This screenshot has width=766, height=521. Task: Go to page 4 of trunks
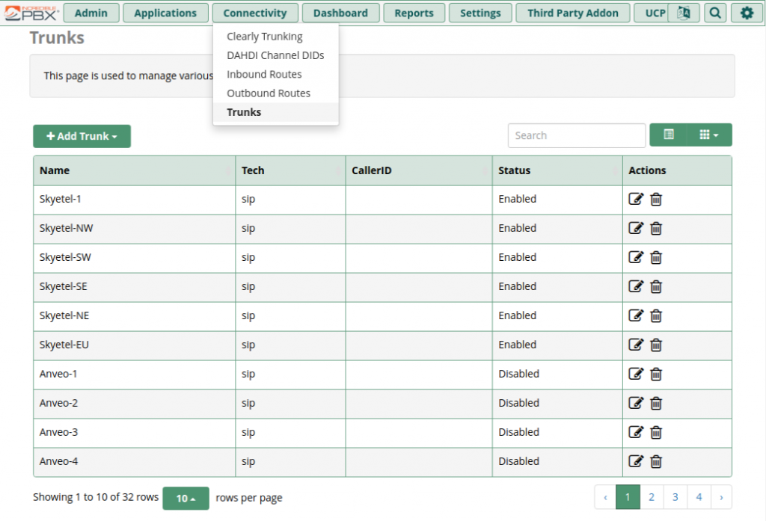(x=699, y=497)
